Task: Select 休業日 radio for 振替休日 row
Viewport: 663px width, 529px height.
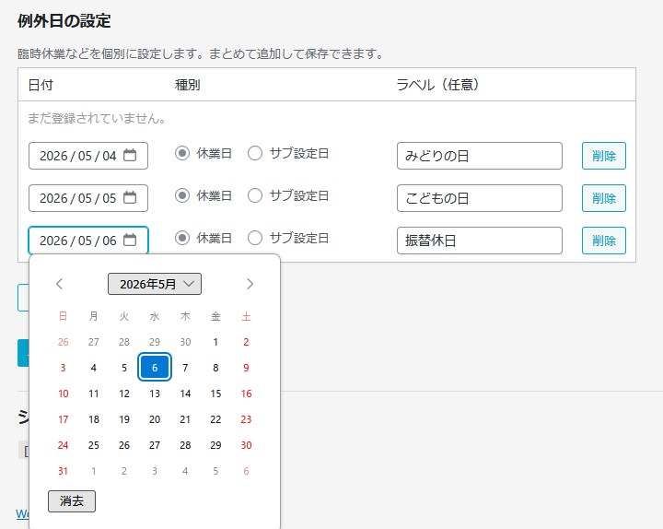Action: click(182, 238)
